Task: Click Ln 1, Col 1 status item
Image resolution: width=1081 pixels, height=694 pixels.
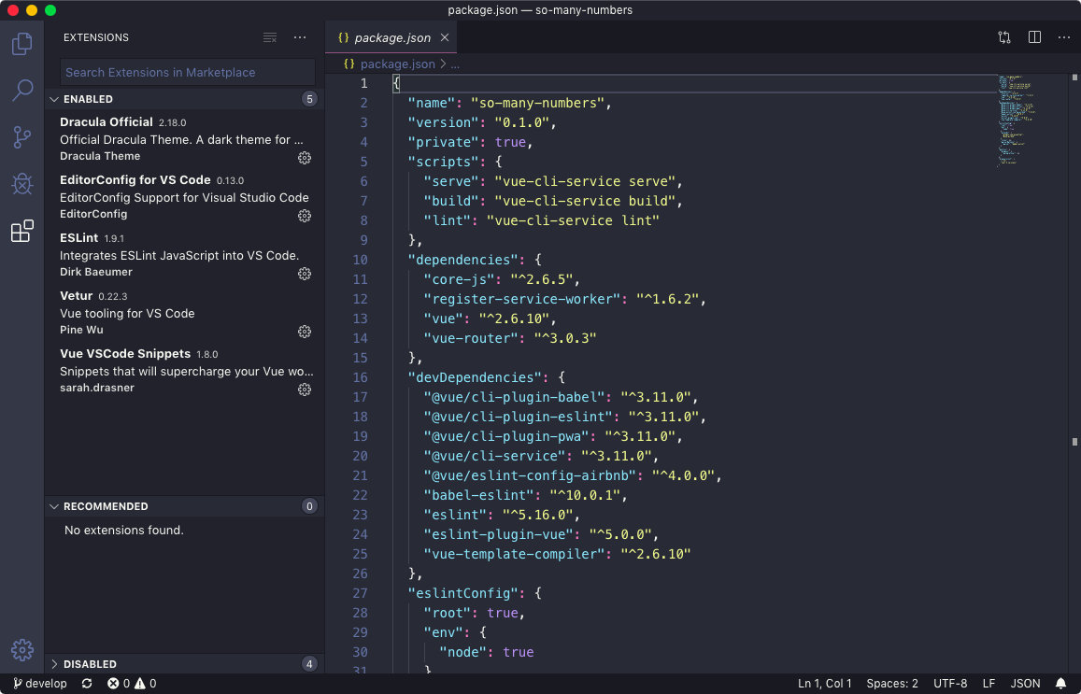Action: [825, 683]
